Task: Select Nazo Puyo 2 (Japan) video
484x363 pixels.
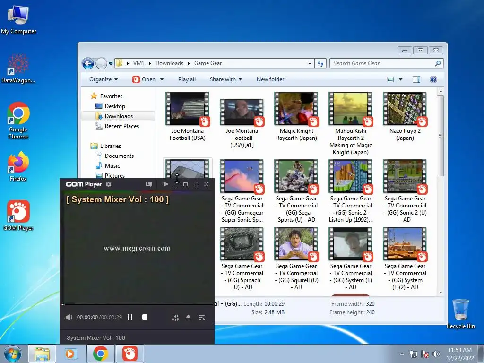Action: [x=405, y=116]
